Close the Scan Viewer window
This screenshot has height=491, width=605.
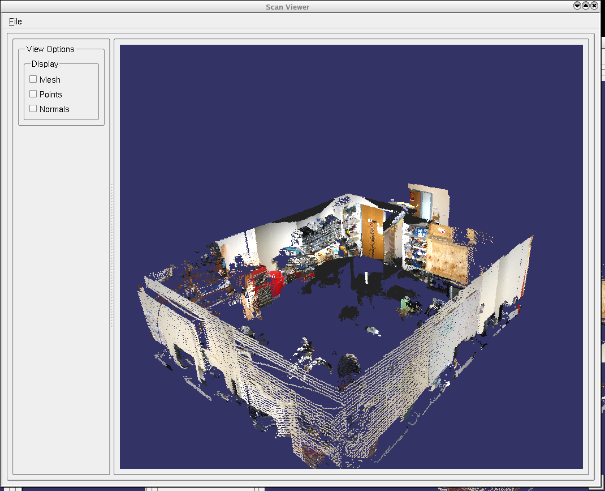pyautogui.click(x=594, y=6)
